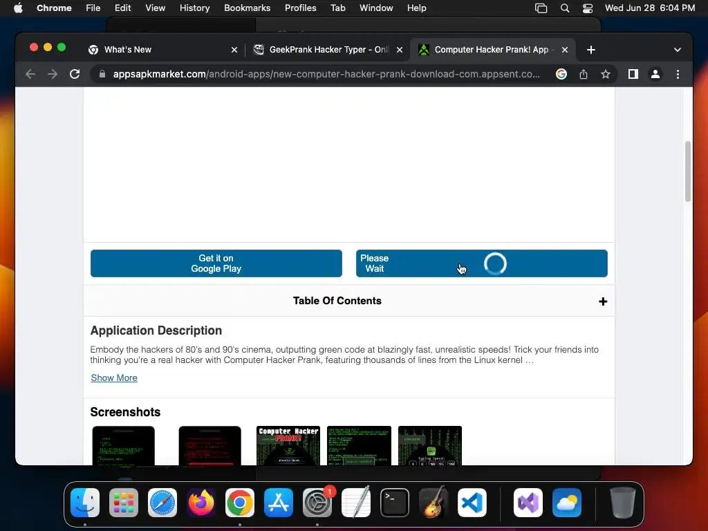
Task: Share this page using share icon
Action: click(x=584, y=74)
